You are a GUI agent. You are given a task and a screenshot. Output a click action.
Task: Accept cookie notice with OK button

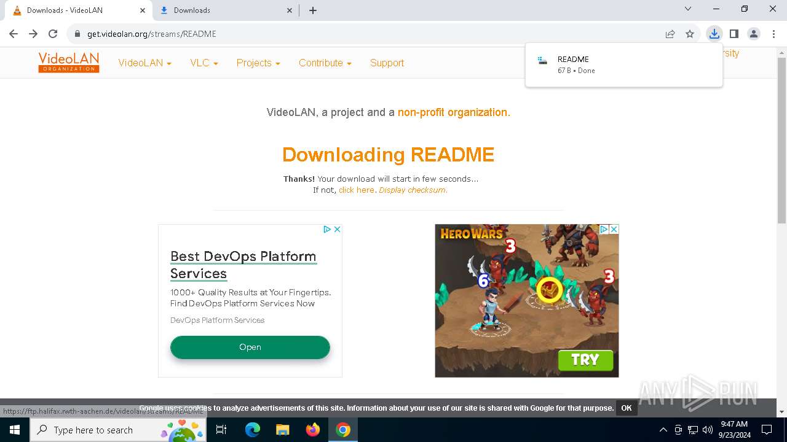[x=627, y=408]
